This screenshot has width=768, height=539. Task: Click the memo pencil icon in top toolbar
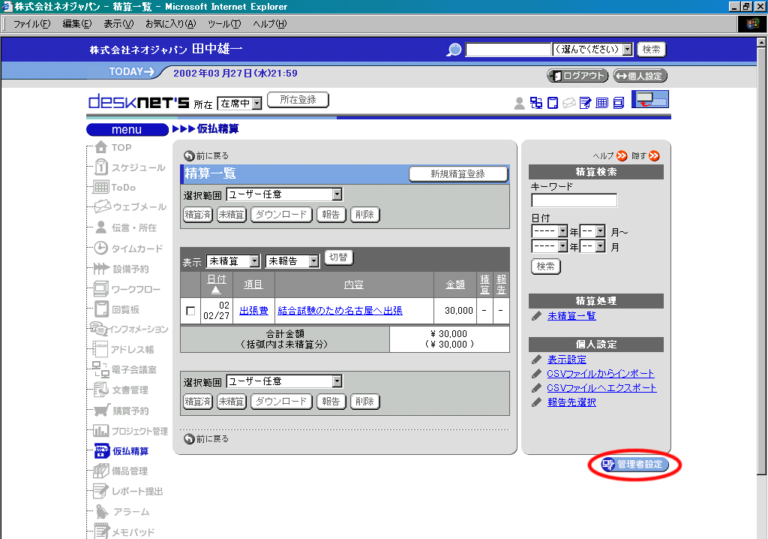[586, 103]
